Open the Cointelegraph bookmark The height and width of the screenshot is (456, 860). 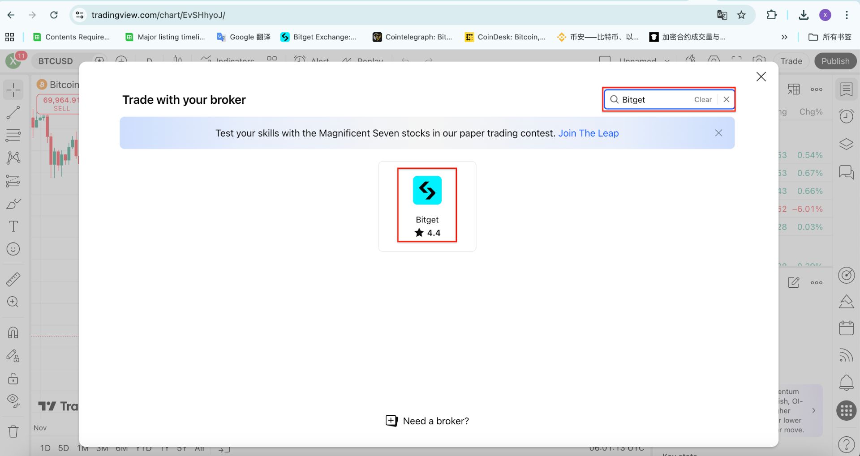pyautogui.click(x=413, y=37)
